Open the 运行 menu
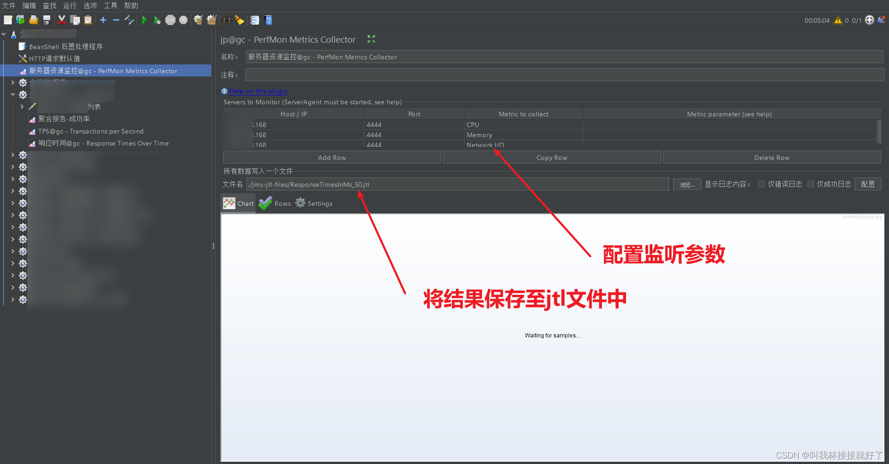889x464 pixels. [70, 6]
